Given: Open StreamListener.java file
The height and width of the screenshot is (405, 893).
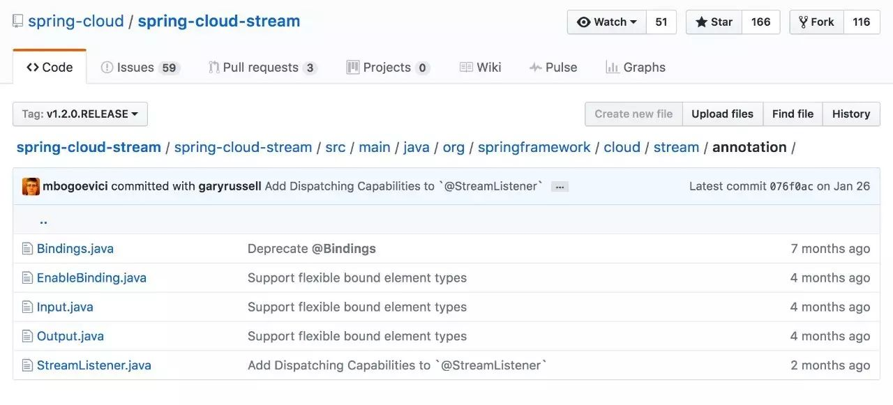Looking at the screenshot, I should (94, 366).
